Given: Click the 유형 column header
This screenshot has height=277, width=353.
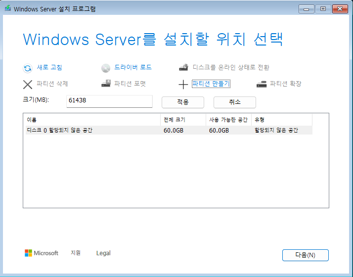Looking at the screenshot, I should click(x=282, y=120).
